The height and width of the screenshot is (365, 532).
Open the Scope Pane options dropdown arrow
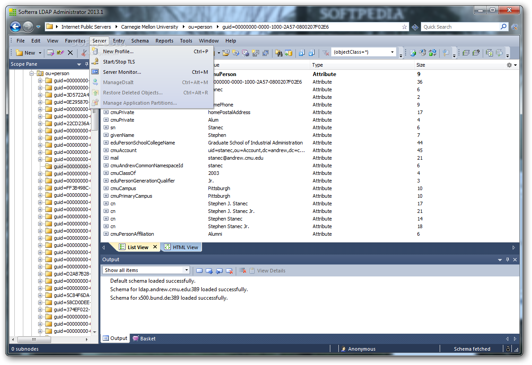coord(79,64)
